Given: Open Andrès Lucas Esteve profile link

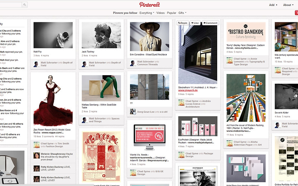Looking at the screenshot, I should [198, 103].
